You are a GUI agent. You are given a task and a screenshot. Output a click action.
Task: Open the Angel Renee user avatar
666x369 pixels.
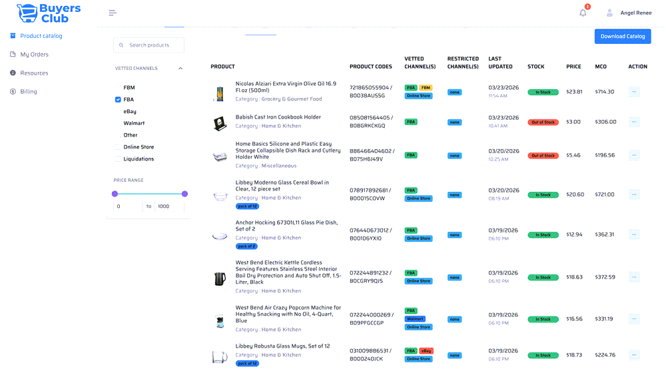(x=609, y=13)
